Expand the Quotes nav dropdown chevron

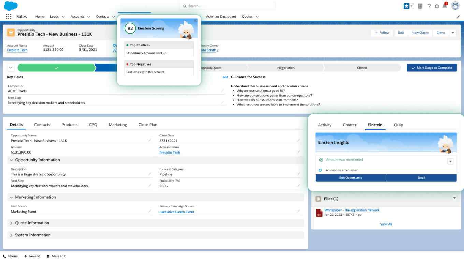[x=257, y=17]
